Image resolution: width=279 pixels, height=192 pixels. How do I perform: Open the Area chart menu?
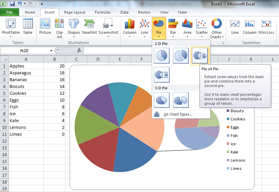click(187, 28)
